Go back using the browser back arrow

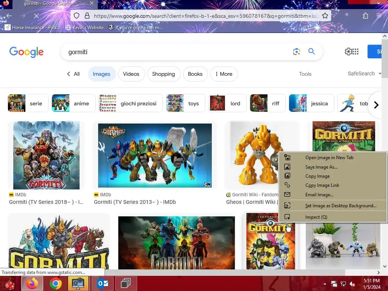(x=9, y=16)
